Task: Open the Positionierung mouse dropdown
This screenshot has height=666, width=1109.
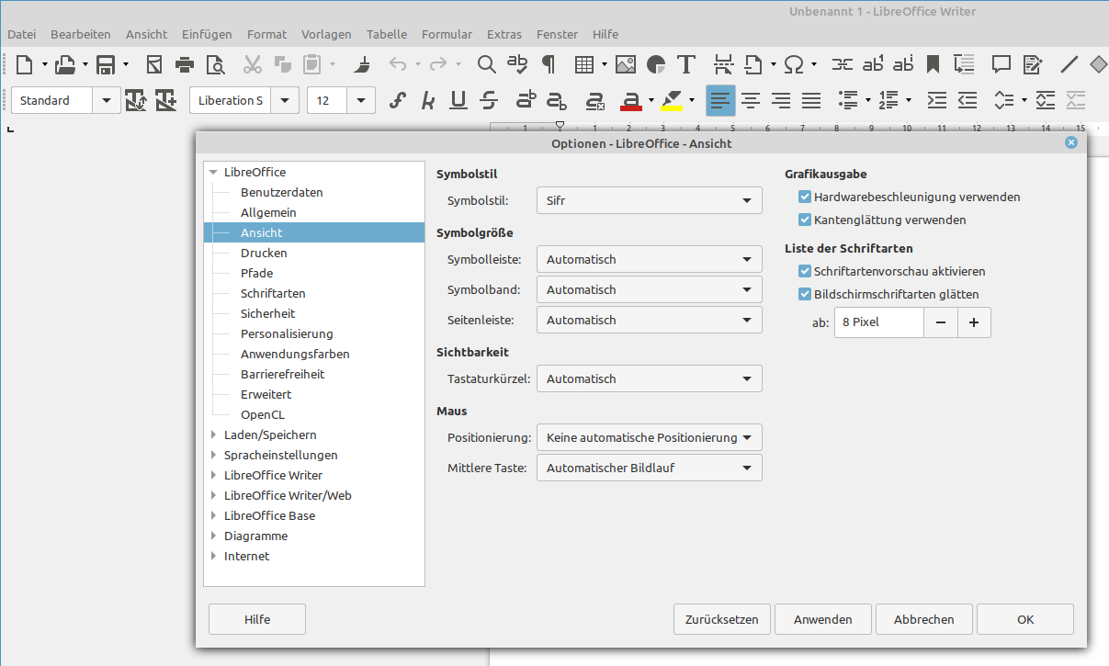Action: [650, 438]
